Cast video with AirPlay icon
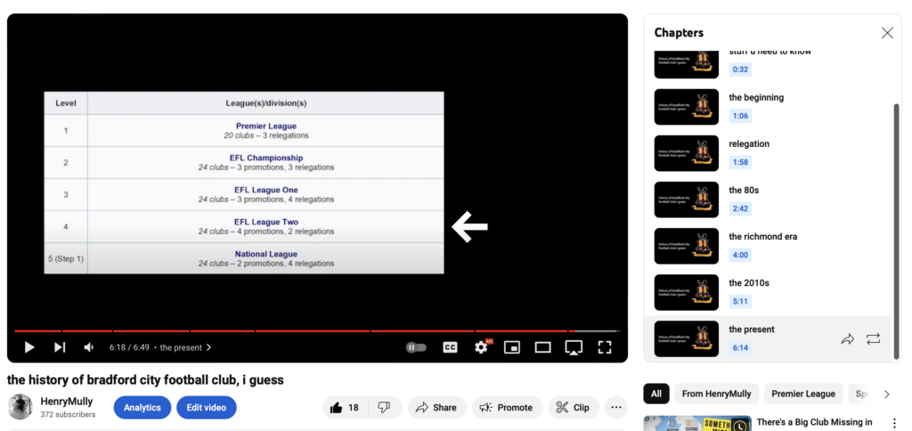The width and height of the screenshot is (912, 431). point(574,347)
